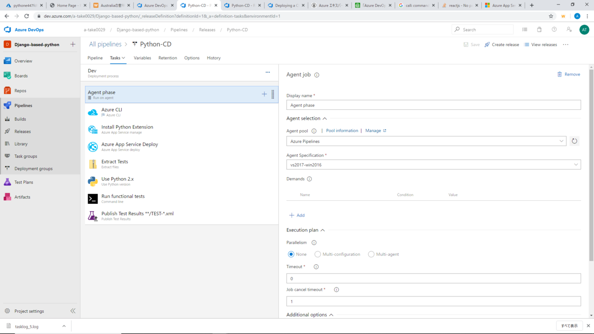This screenshot has width=594, height=334.
Task: Open the Agent Specification dropdown
Action: 434,165
